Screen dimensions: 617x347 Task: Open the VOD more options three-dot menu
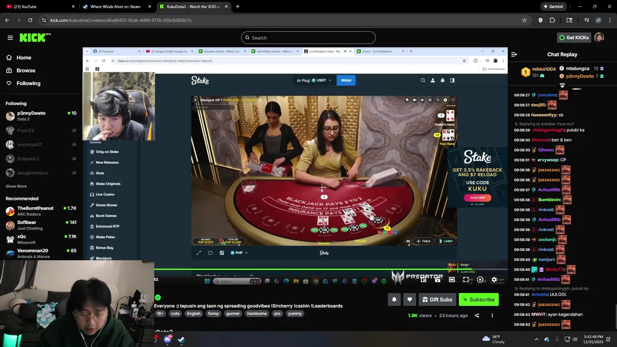[x=492, y=316]
